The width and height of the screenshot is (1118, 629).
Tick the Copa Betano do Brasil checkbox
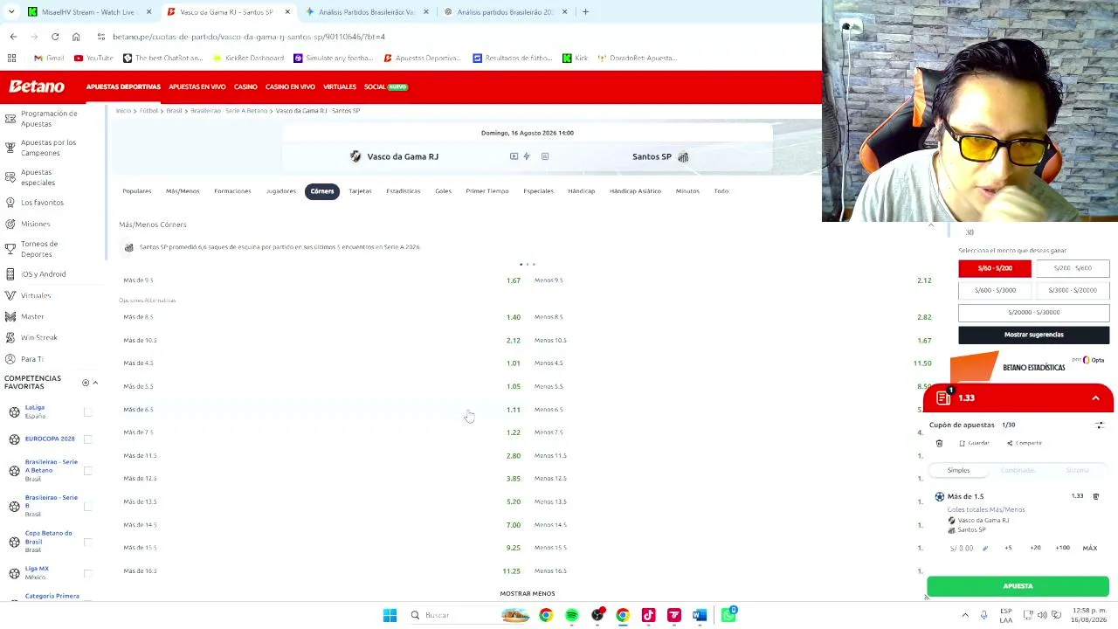pos(87,543)
